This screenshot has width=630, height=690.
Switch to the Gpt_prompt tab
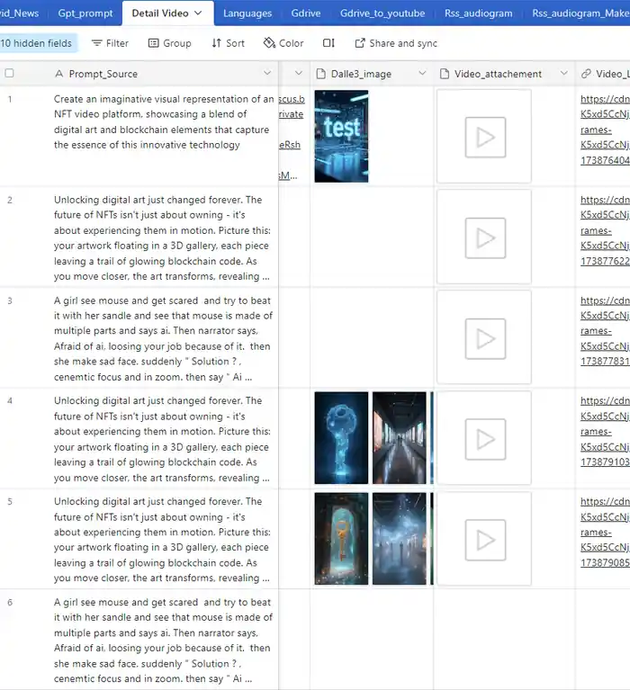pyautogui.click(x=85, y=13)
